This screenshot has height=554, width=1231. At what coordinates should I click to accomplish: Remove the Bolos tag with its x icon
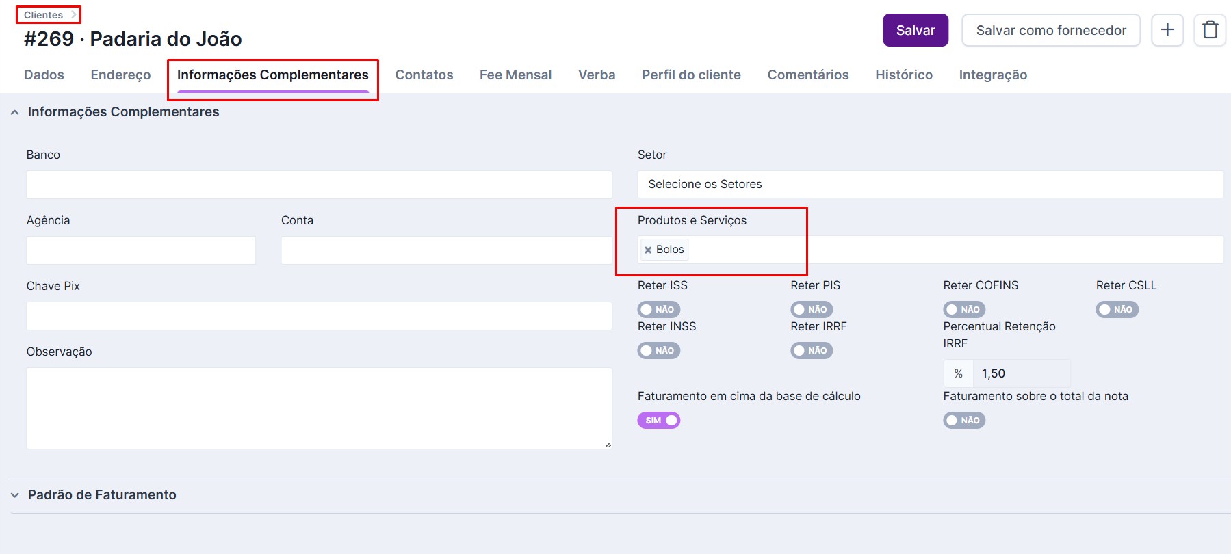[648, 250]
